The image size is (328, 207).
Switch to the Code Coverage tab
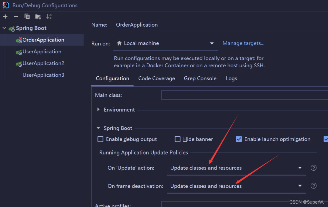[156, 78]
